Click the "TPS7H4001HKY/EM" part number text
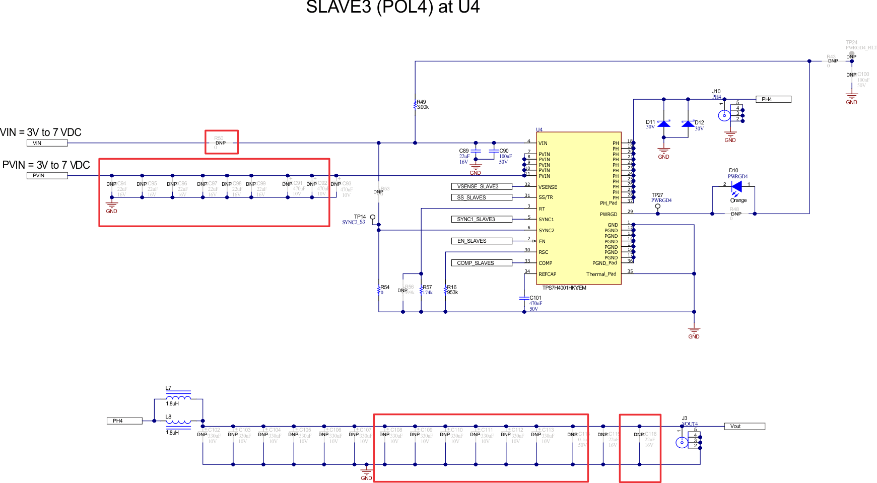The height and width of the screenshot is (483, 877). point(564,288)
